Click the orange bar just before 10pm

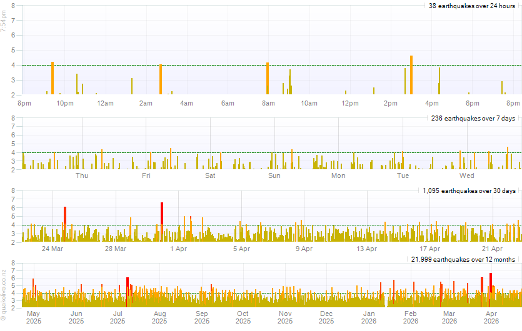[53, 78]
